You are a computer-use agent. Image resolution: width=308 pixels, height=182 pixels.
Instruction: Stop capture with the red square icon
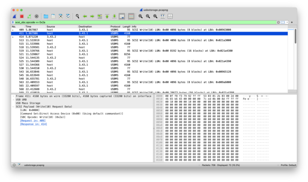(22, 17)
